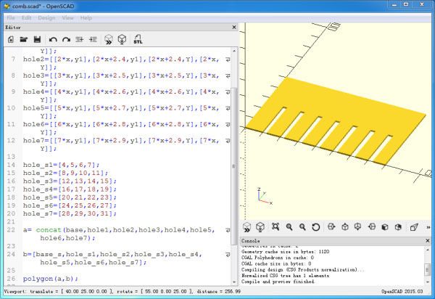This screenshot has height=299, width=435.
Task: Click the Render icon in editor toolbar
Action: [x=123, y=39]
